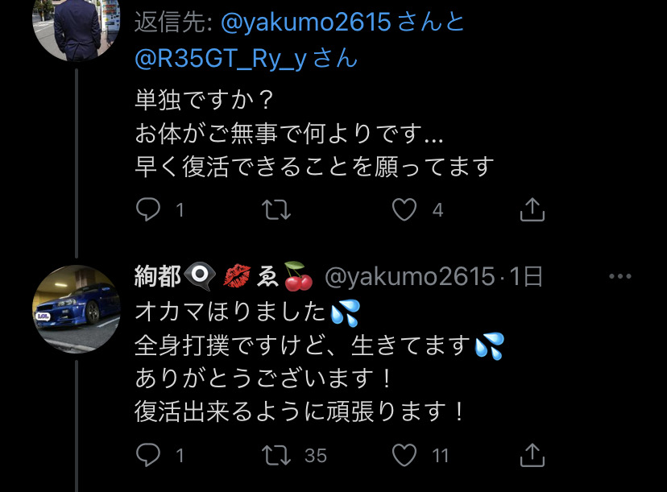The width and height of the screenshot is (667, 492).
Task: Like the tweet with 4 likes
Action: [x=404, y=209]
